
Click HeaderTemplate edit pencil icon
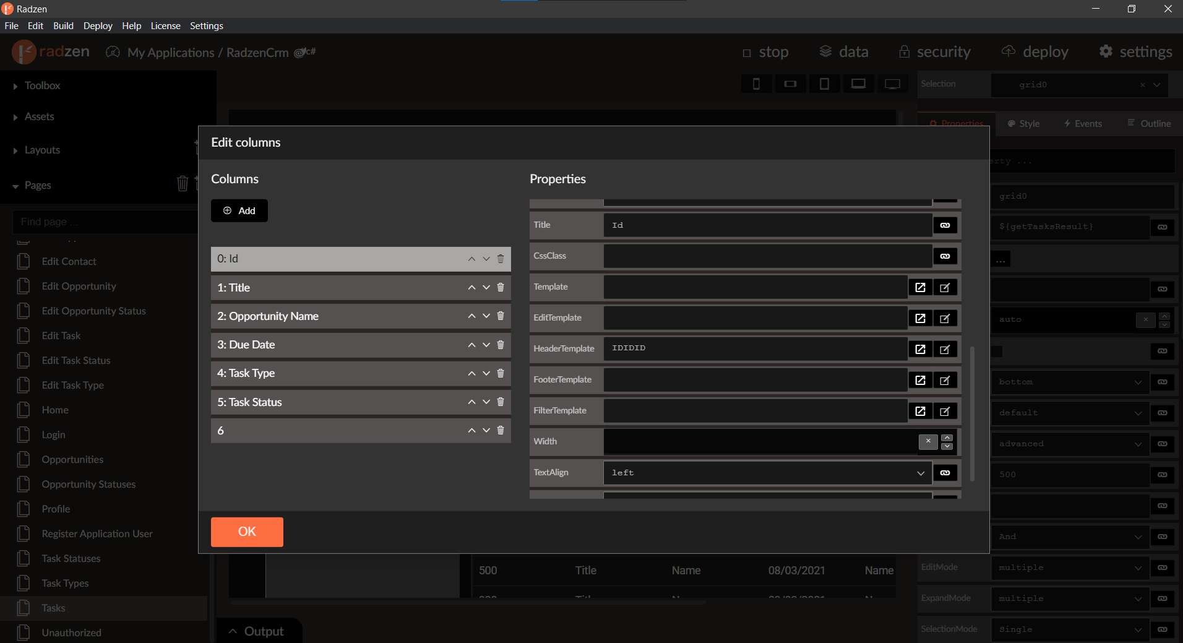point(945,349)
